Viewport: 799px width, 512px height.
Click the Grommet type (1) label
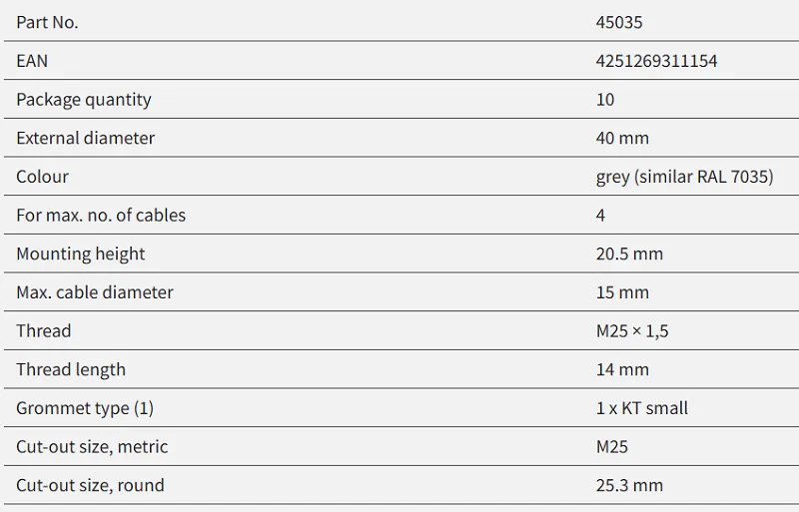point(85,408)
